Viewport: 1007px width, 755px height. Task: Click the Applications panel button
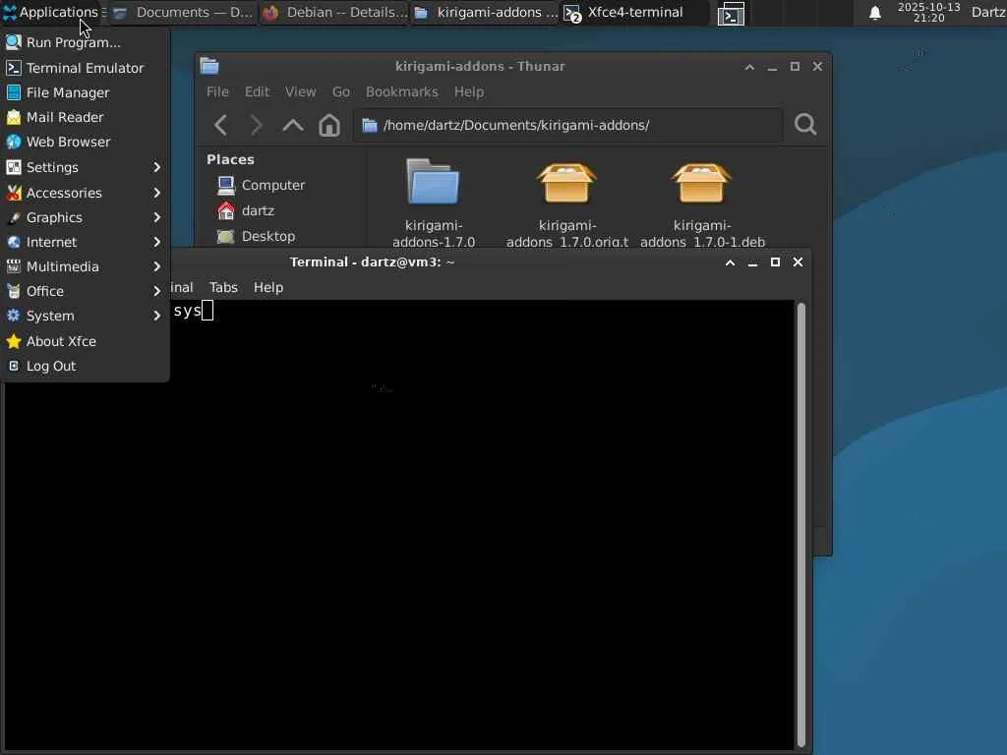tap(50, 12)
